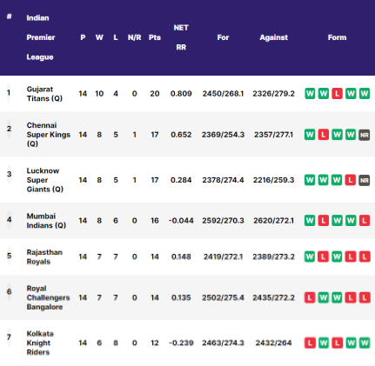375x366 pixels.
Task: Click Gujarat Titans third form badge L
Action: pyautogui.click(x=337, y=94)
